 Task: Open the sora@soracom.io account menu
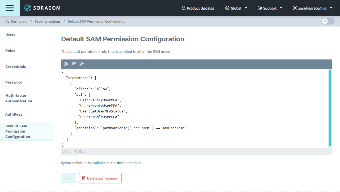[x=312, y=8]
